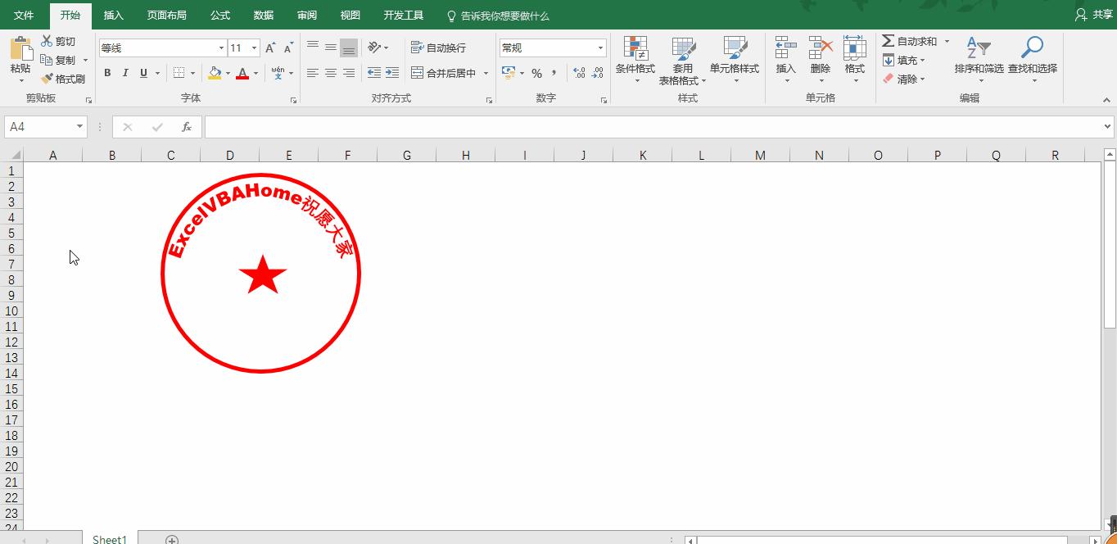Open the font color swatch dropdown

point(255,73)
